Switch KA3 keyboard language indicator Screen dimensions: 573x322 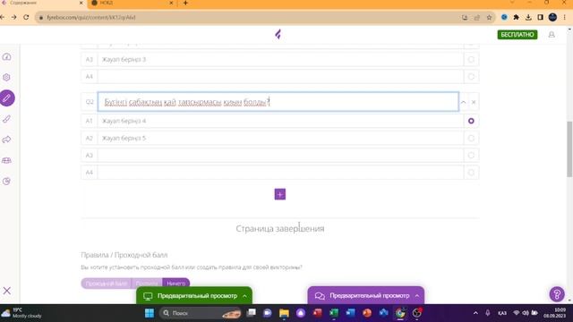tap(502, 313)
